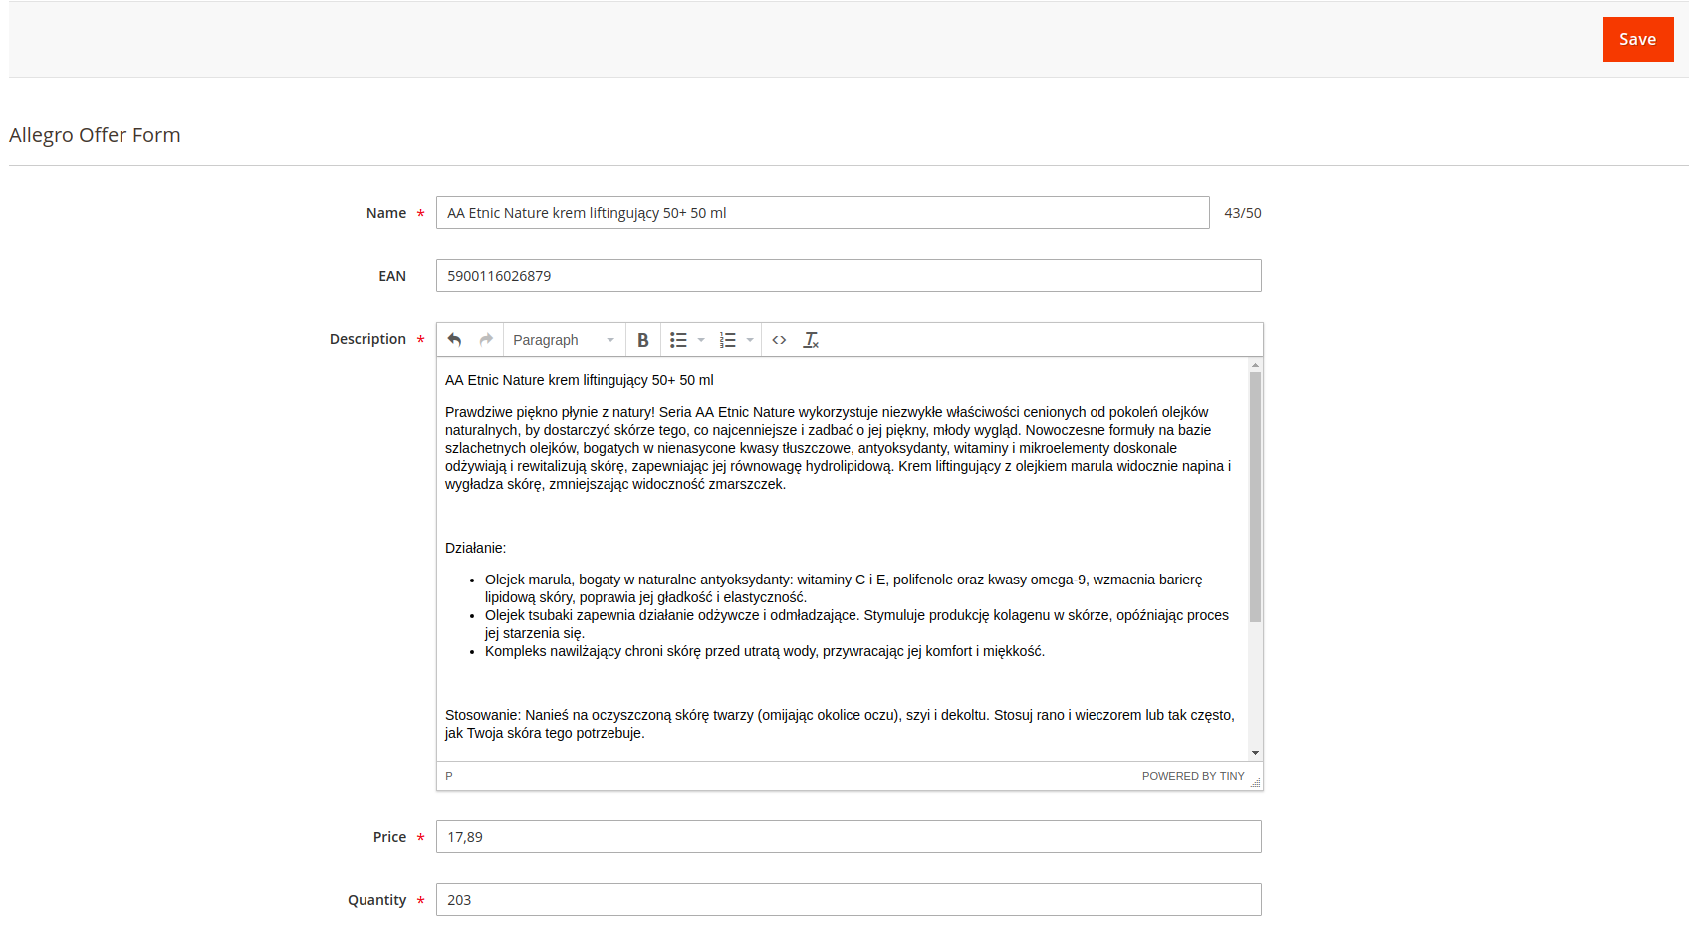Viewport: 1706px width, 928px height.
Task: Click into the Quantity field
Action: coord(849,900)
